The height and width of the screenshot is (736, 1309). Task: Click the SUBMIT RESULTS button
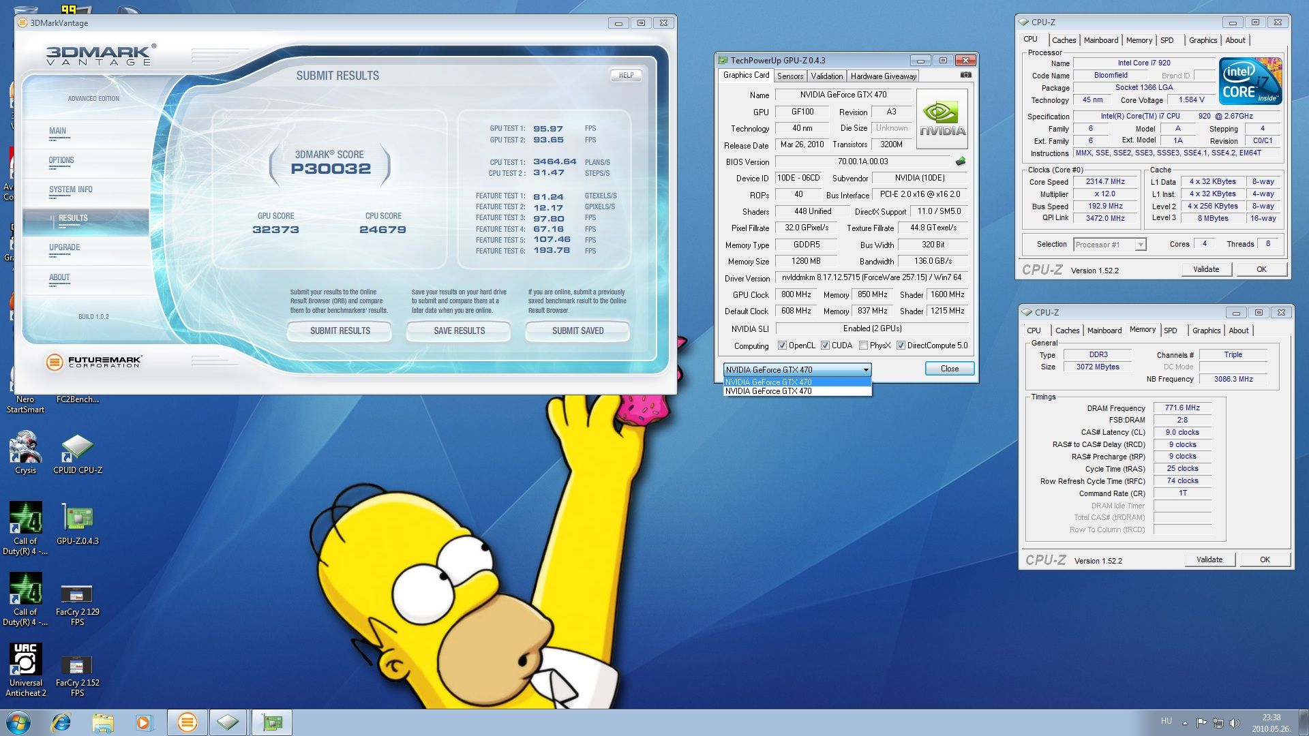(x=340, y=331)
